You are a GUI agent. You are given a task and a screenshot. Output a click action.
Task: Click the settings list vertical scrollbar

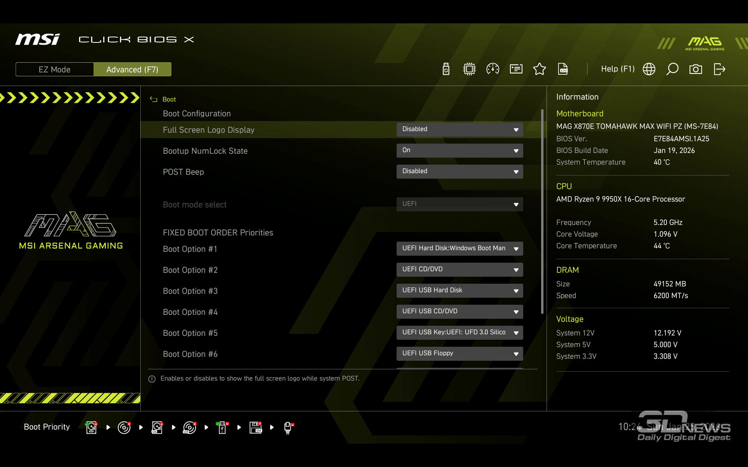click(x=542, y=211)
